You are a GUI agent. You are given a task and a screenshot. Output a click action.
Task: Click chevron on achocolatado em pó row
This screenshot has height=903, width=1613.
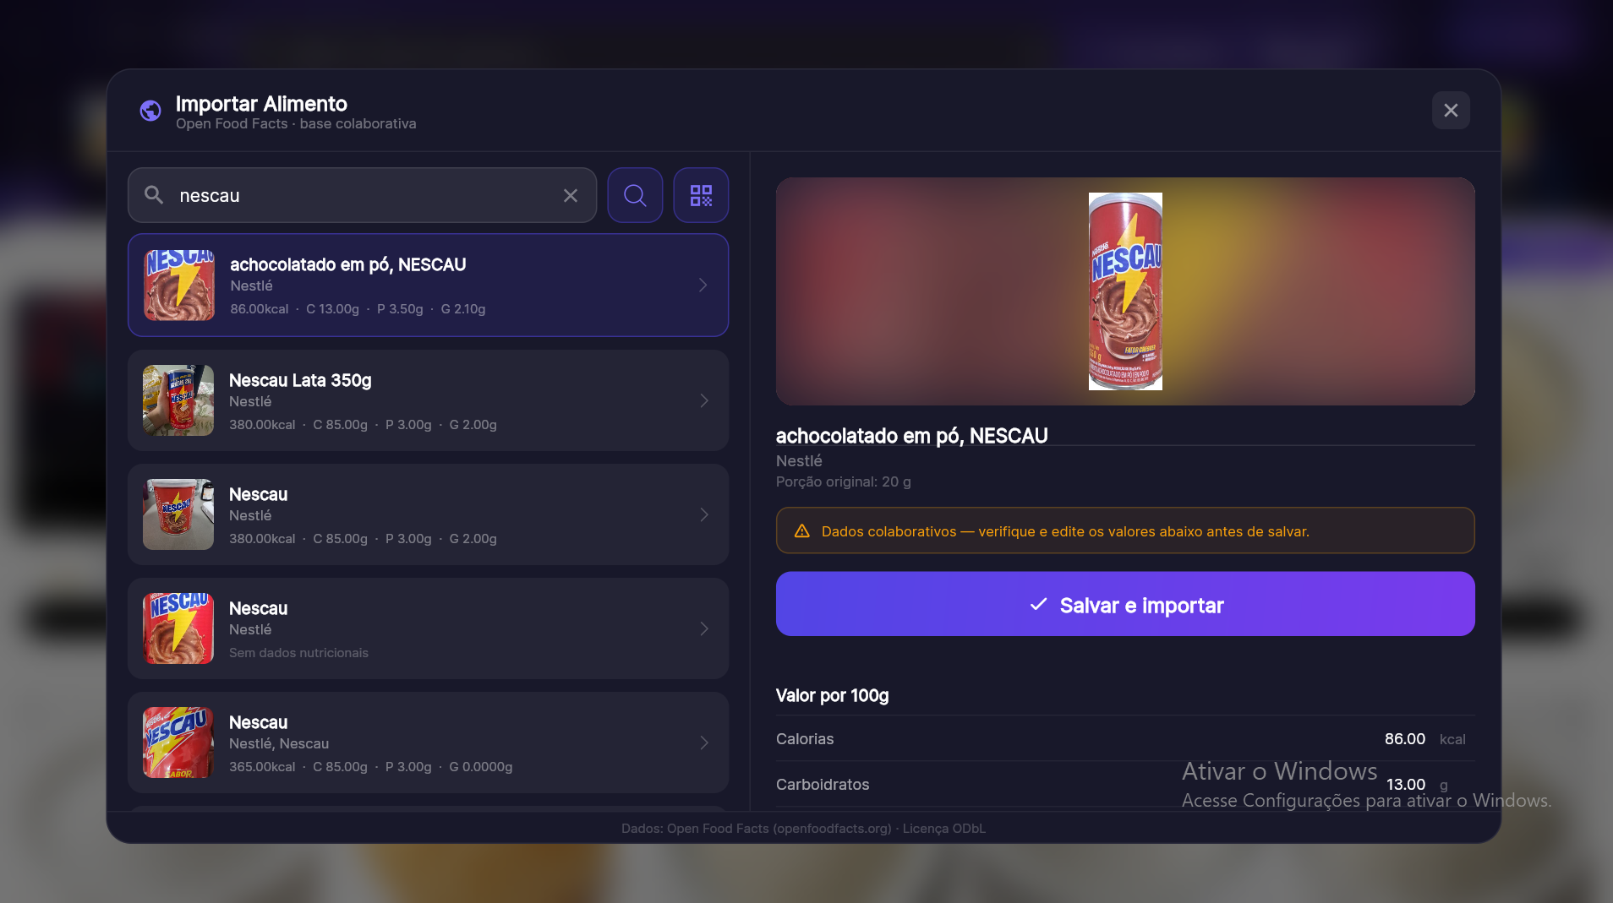pos(703,286)
